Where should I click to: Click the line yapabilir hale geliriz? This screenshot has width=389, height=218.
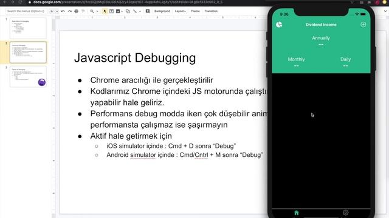click(x=127, y=102)
